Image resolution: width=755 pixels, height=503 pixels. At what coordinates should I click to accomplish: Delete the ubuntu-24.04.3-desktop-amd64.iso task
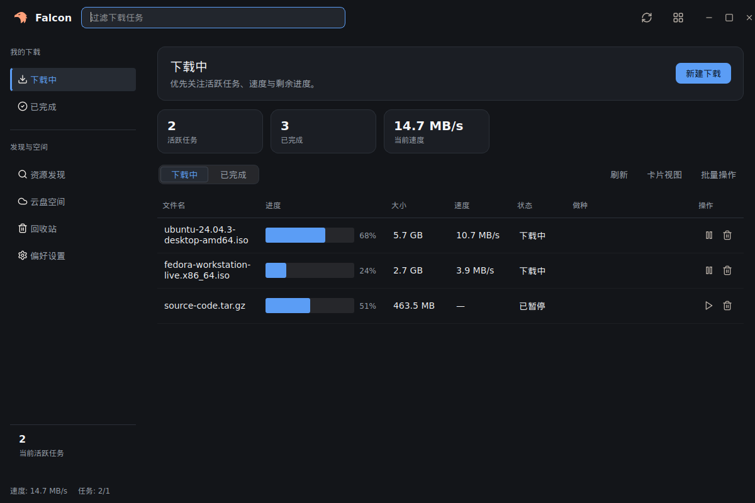pyautogui.click(x=727, y=235)
